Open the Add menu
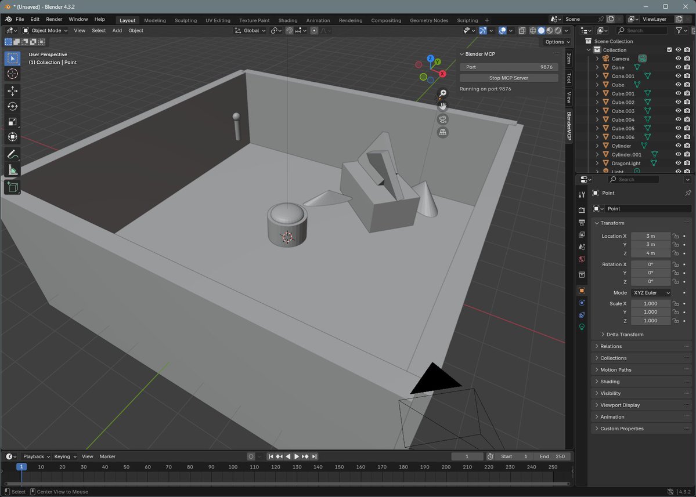696x497 pixels. pyautogui.click(x=117, y=31)
